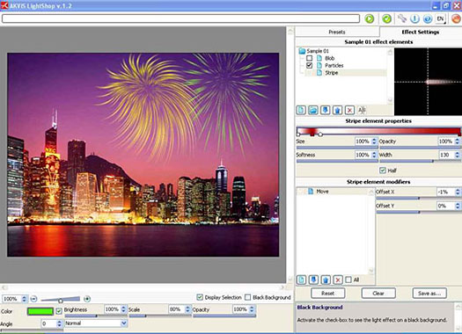Viewport: 462px width, 334px height.
Task: Enable the Black Background checkbox
Action: tap(248, 297)
